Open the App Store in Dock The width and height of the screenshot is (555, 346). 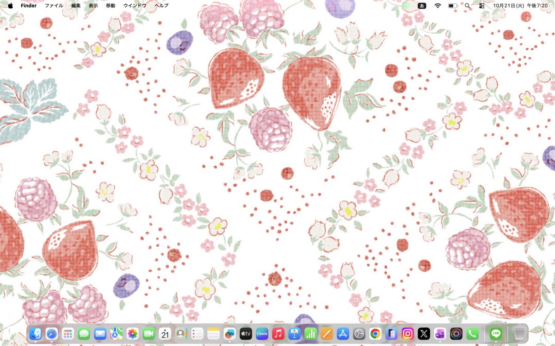(343, 333)
